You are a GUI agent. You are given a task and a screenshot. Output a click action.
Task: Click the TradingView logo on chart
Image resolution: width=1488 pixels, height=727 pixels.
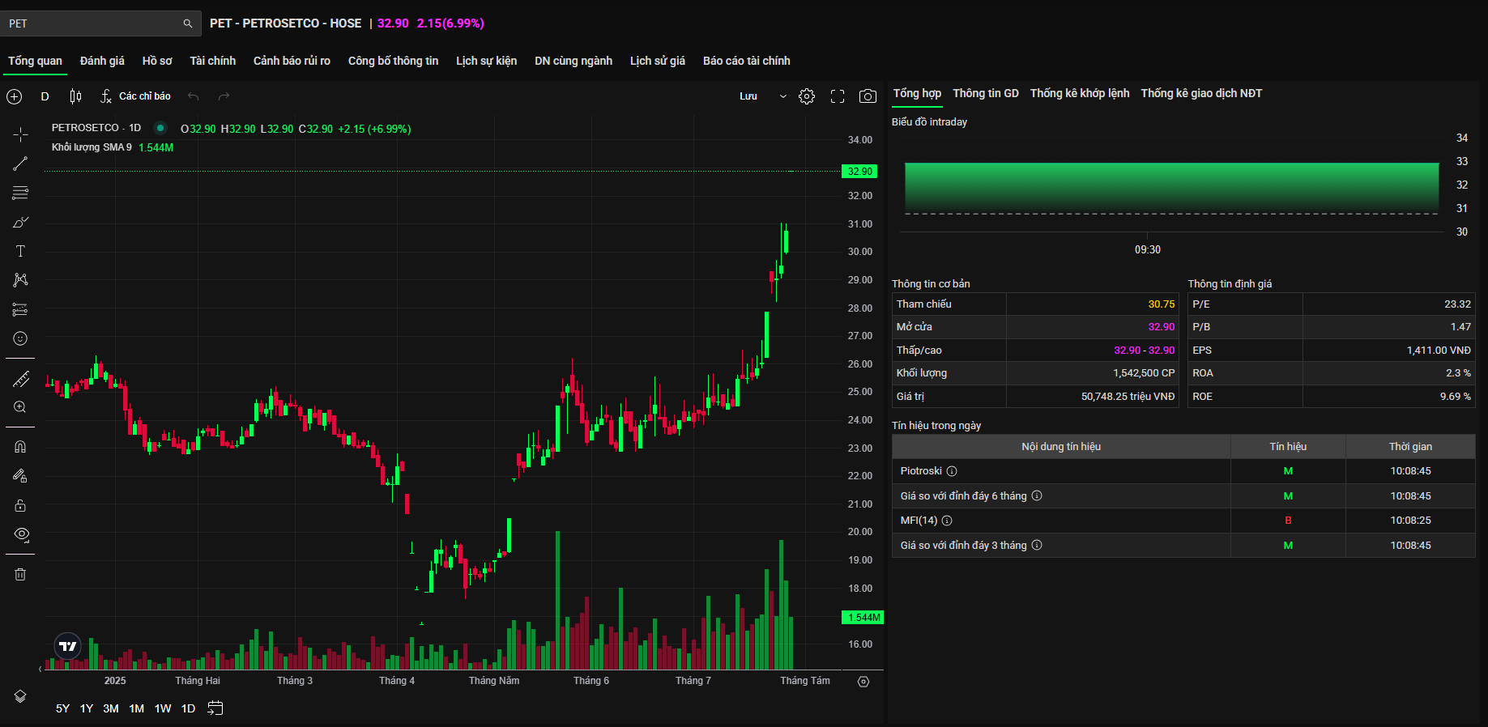coord(68,646)
